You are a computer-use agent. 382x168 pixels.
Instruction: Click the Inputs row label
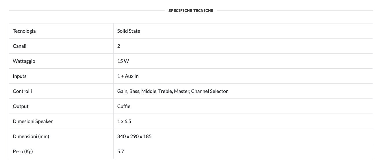pos(20,76)
